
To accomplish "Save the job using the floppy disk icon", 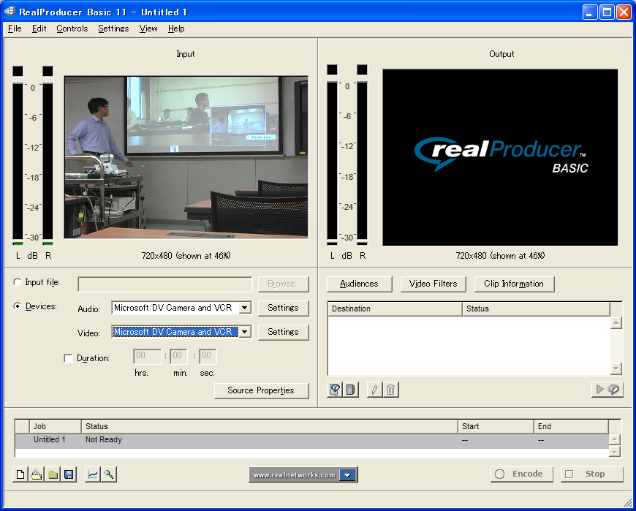I will point(69,474).
